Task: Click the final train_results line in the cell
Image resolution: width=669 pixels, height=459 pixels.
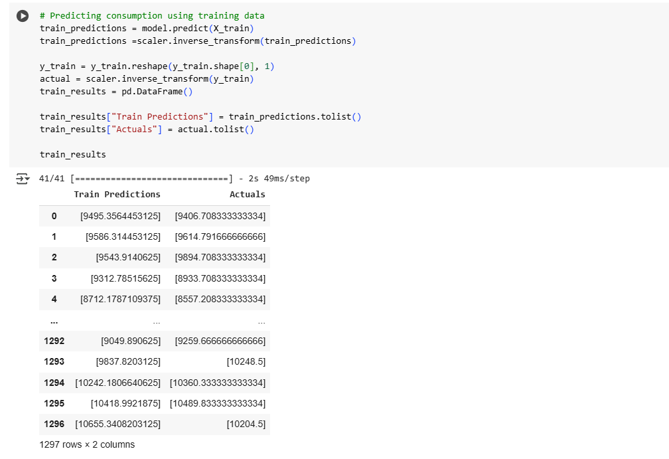Action: tap(72, 154)
